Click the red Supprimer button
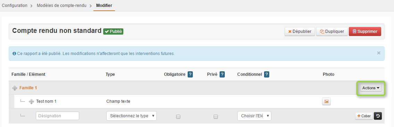This screenshot has width=394, height=127. (365, 31)
